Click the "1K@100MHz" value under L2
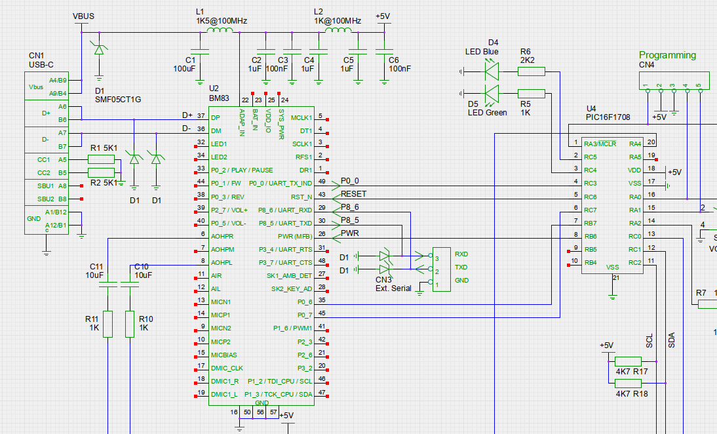This screenshot has height=434, width=717. [338, 21]
